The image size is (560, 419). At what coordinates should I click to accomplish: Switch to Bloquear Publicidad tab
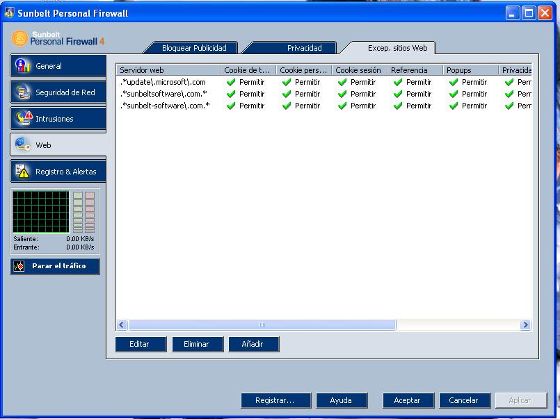[194, 48]
